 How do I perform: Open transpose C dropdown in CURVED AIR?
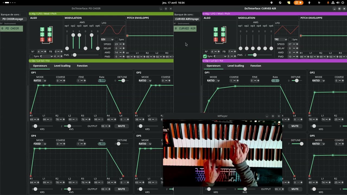point(220,56)
